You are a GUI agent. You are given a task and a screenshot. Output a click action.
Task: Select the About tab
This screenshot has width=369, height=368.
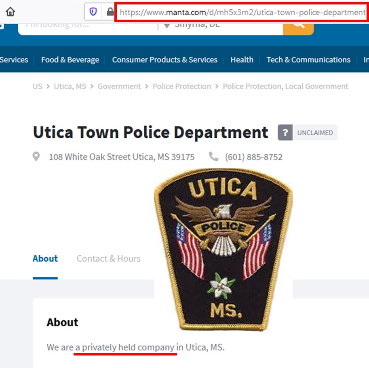(45, 259)
